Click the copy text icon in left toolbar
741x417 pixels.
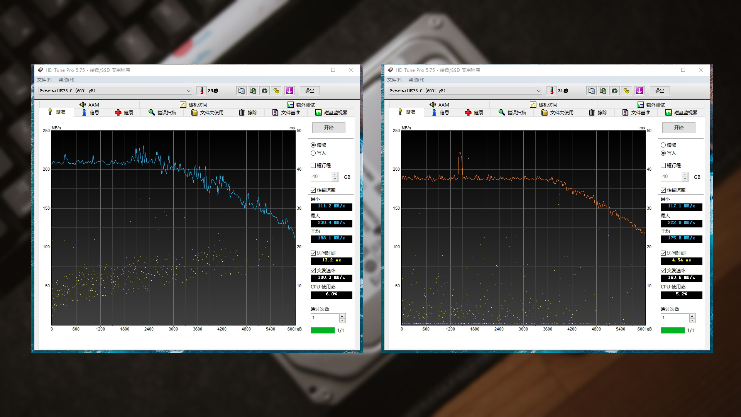241,91
